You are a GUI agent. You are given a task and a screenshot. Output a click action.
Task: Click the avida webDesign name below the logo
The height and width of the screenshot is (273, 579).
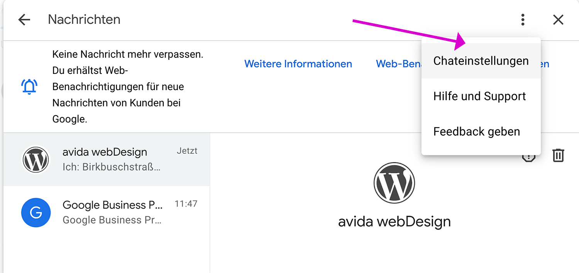pos(394,222)
